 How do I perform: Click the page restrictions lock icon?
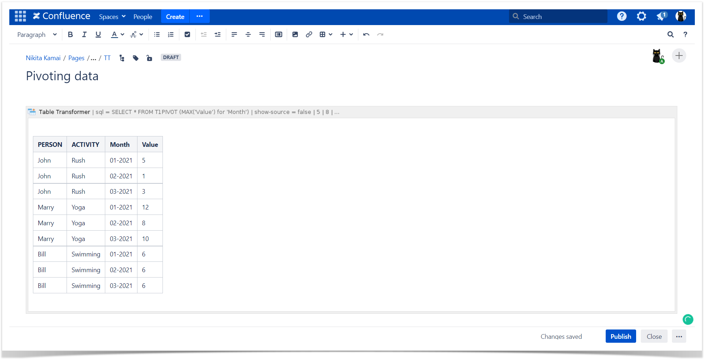(x=149, y=58)
